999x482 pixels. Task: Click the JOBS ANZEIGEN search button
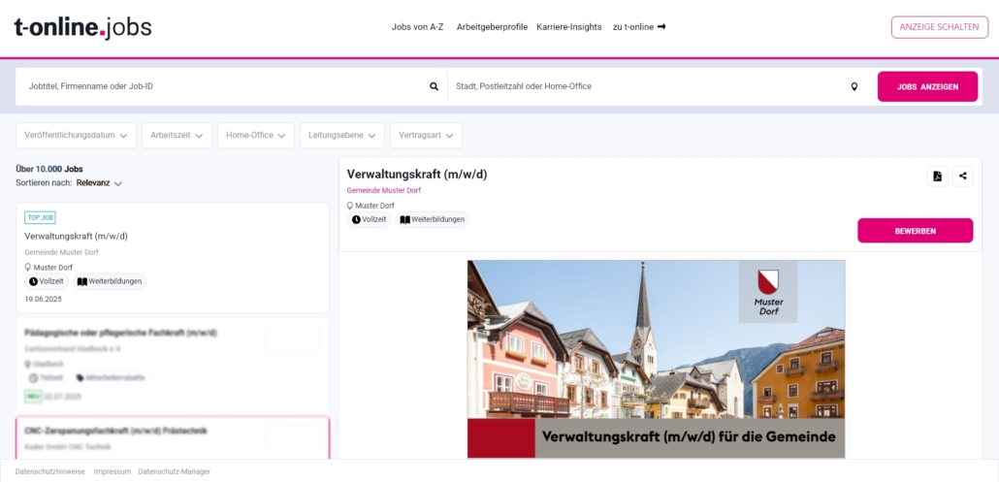pyautogui.click(x=927, y=86)
